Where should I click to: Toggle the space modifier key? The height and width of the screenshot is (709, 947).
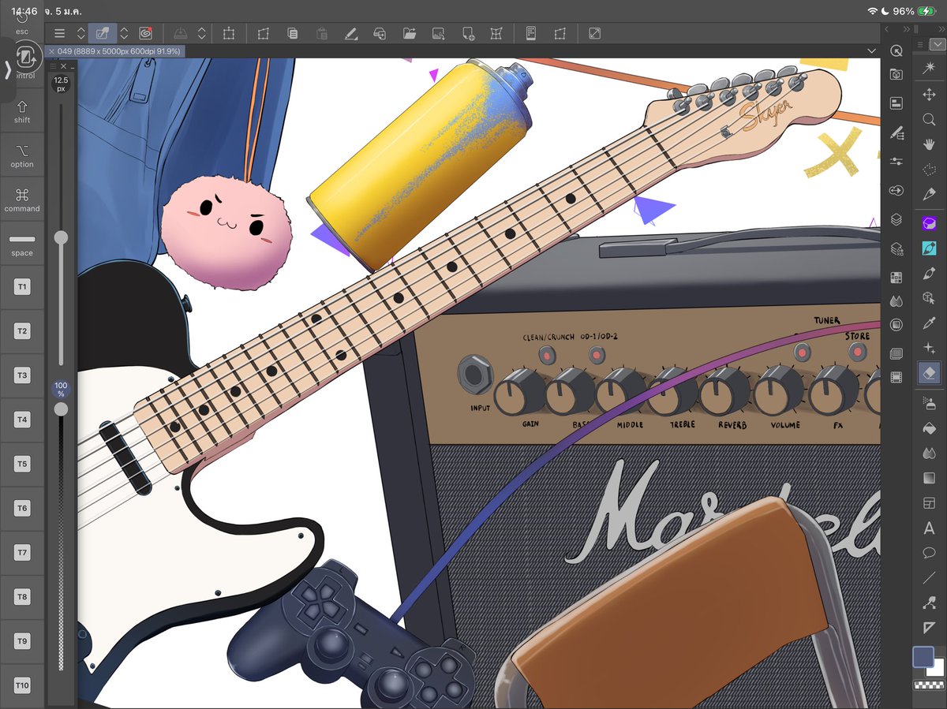click(22, 244)
